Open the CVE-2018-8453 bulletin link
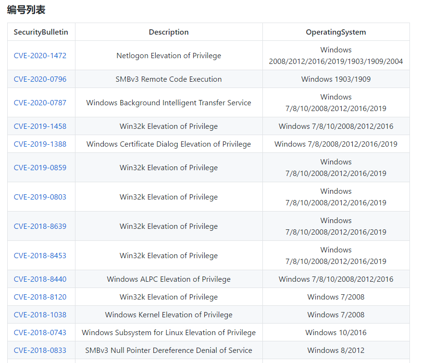This screenshot has height=363, width=421. pos(40,255)
